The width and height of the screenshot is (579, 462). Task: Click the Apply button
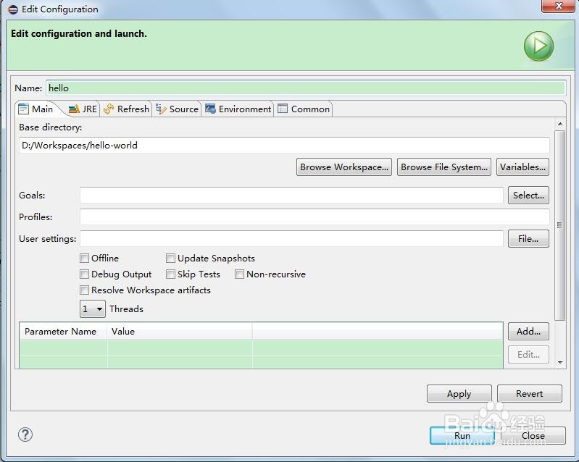[459, 394]
